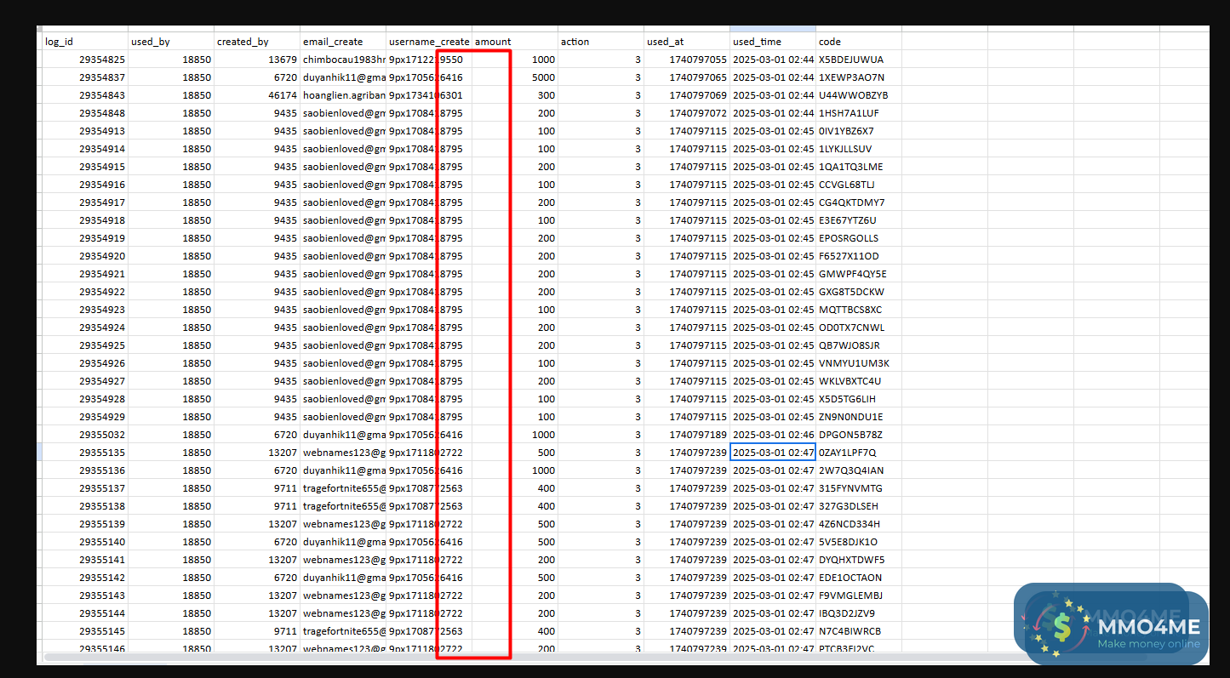1230x678 pixels.
Task: Select code cell MQTTBCS8XC
Action: tap(859, 310)
